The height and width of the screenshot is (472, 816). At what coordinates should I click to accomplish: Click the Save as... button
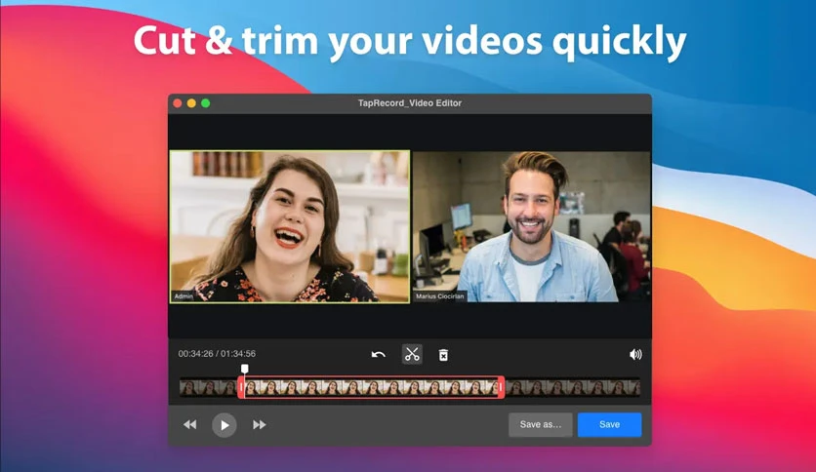[x=540, y=424]
